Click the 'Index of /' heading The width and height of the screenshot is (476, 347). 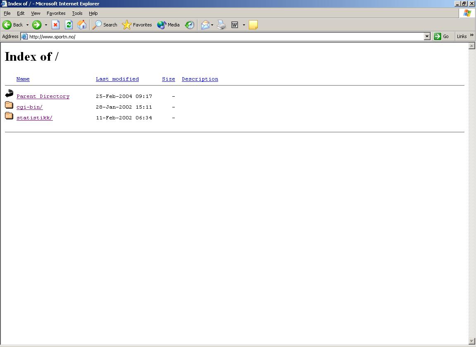(31, 57)
